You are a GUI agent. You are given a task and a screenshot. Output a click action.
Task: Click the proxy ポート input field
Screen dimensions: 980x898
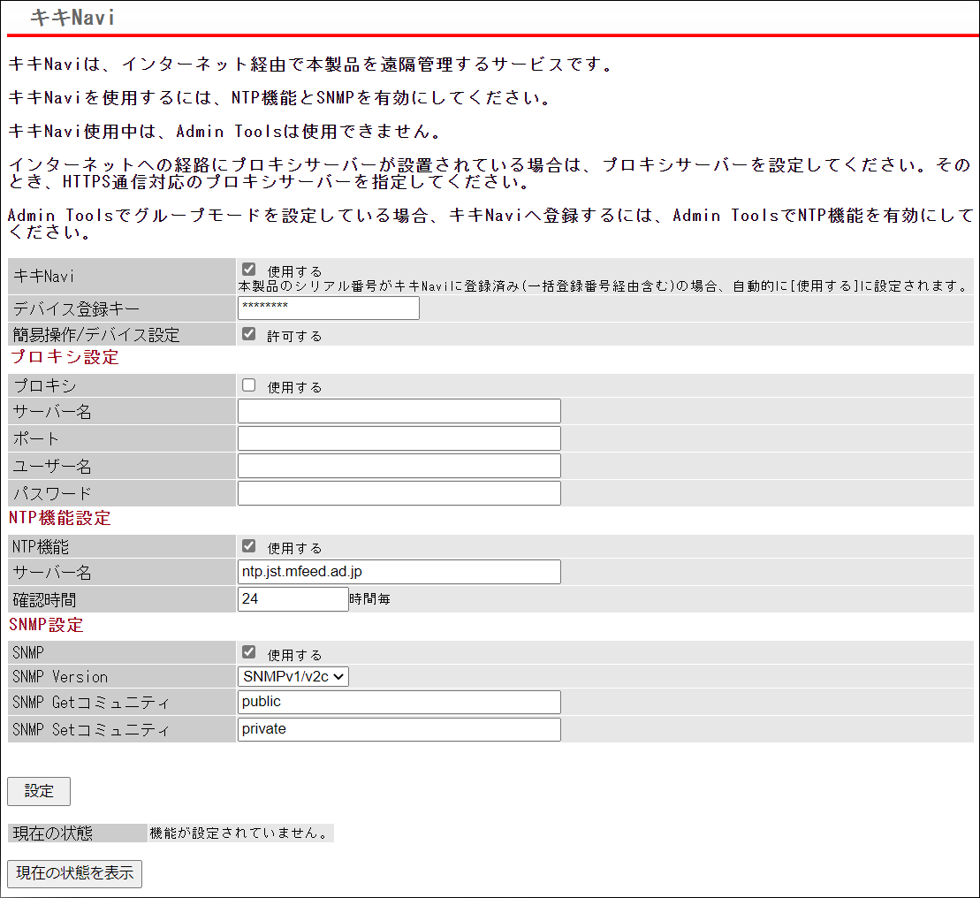point(399,438)
